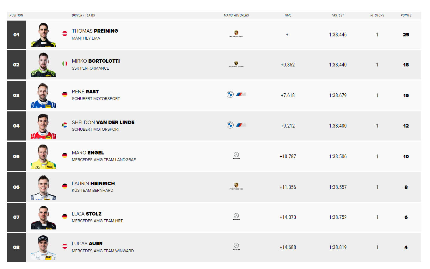This screenshot has height=269, width=430.
Task: Sort by the Points column header
Action: 406,15
